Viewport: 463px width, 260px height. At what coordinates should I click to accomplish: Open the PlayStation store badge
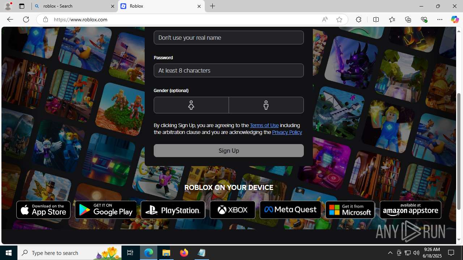click(x=173, y=210)
